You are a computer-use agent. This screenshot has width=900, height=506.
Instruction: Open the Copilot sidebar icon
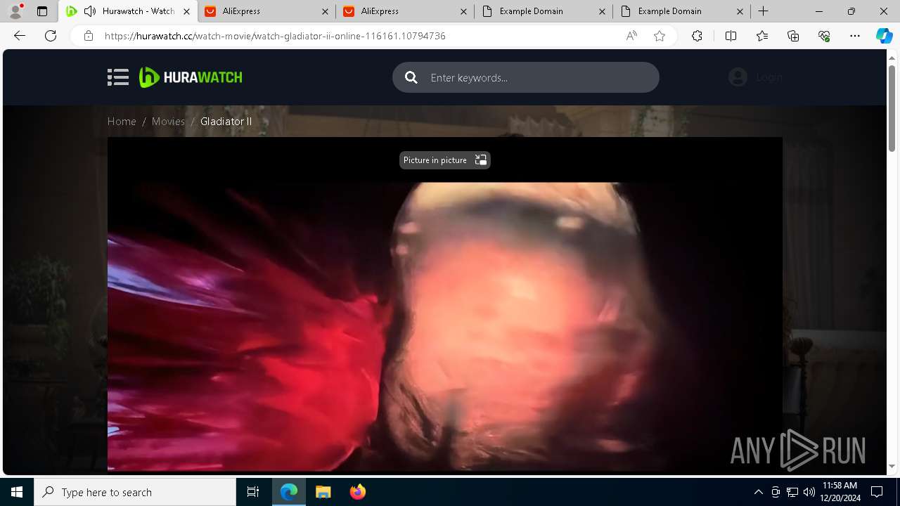tap(884, 36)
